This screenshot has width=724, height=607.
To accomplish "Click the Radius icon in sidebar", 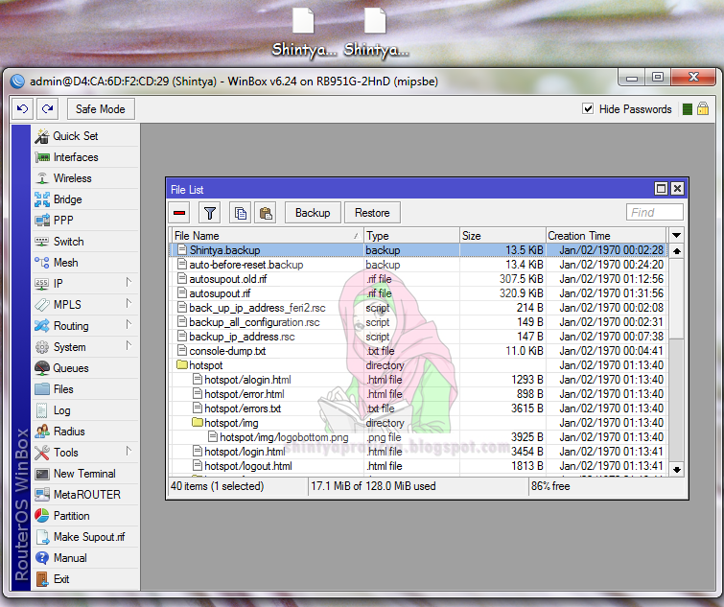I will [x=42, y=432].
